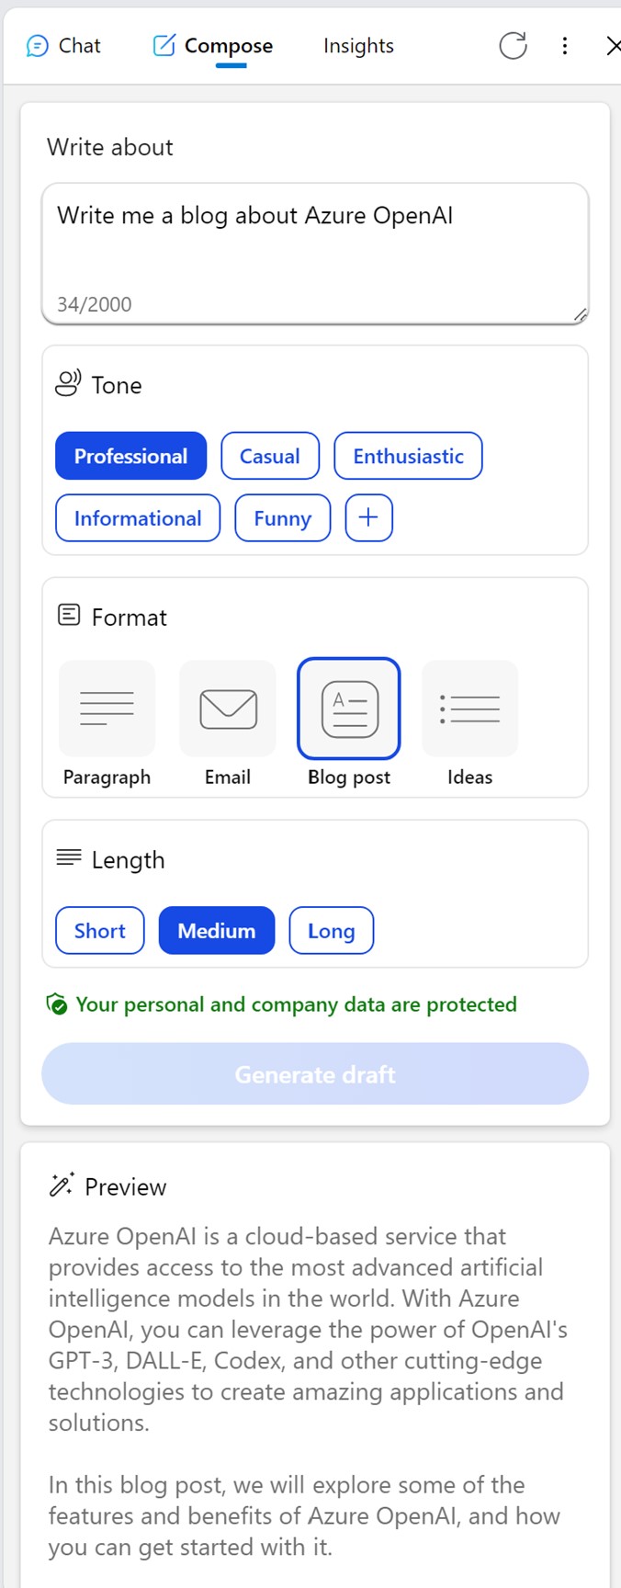Select the Casual tone option
The width and height of the screenshot is (621, 1588).
point(269,456)
